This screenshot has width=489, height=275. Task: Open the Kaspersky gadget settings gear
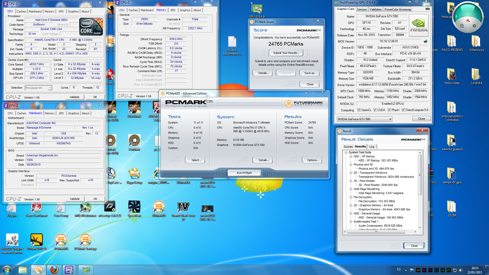[x=474, y=26]
